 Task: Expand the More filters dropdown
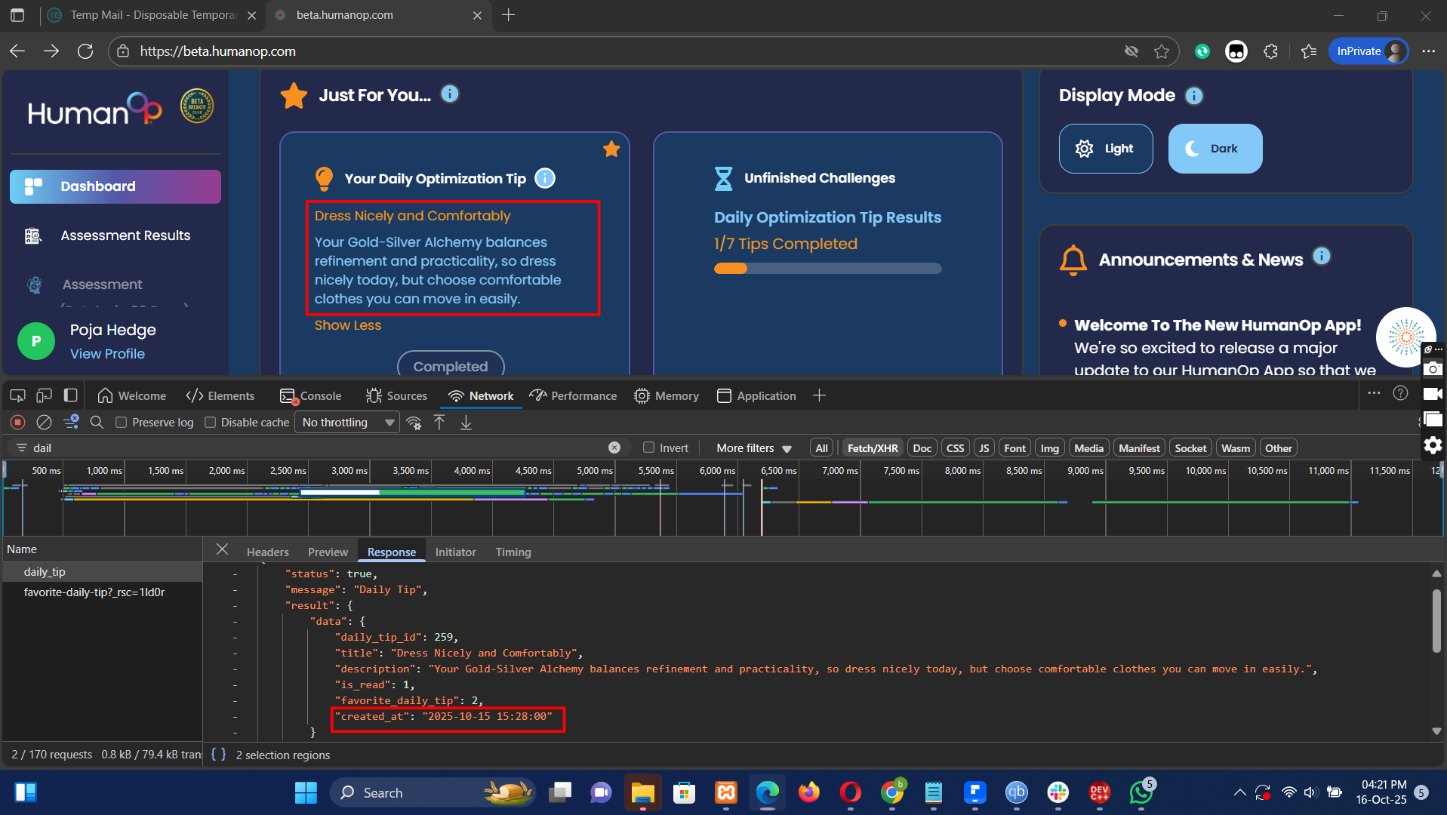point(753,448)
